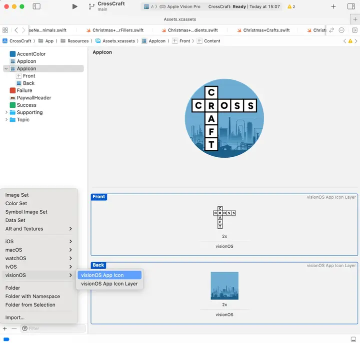Add a new editor tab
360x343 pixels.
point(355,19)
